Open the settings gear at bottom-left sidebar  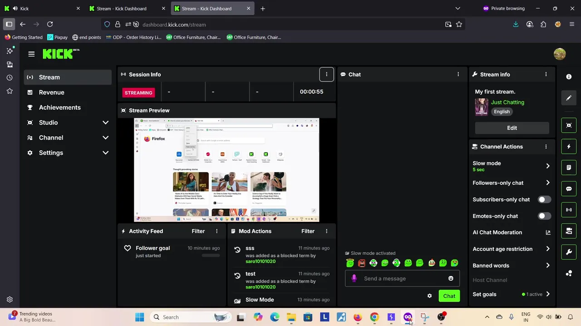(x=10, y=299)
